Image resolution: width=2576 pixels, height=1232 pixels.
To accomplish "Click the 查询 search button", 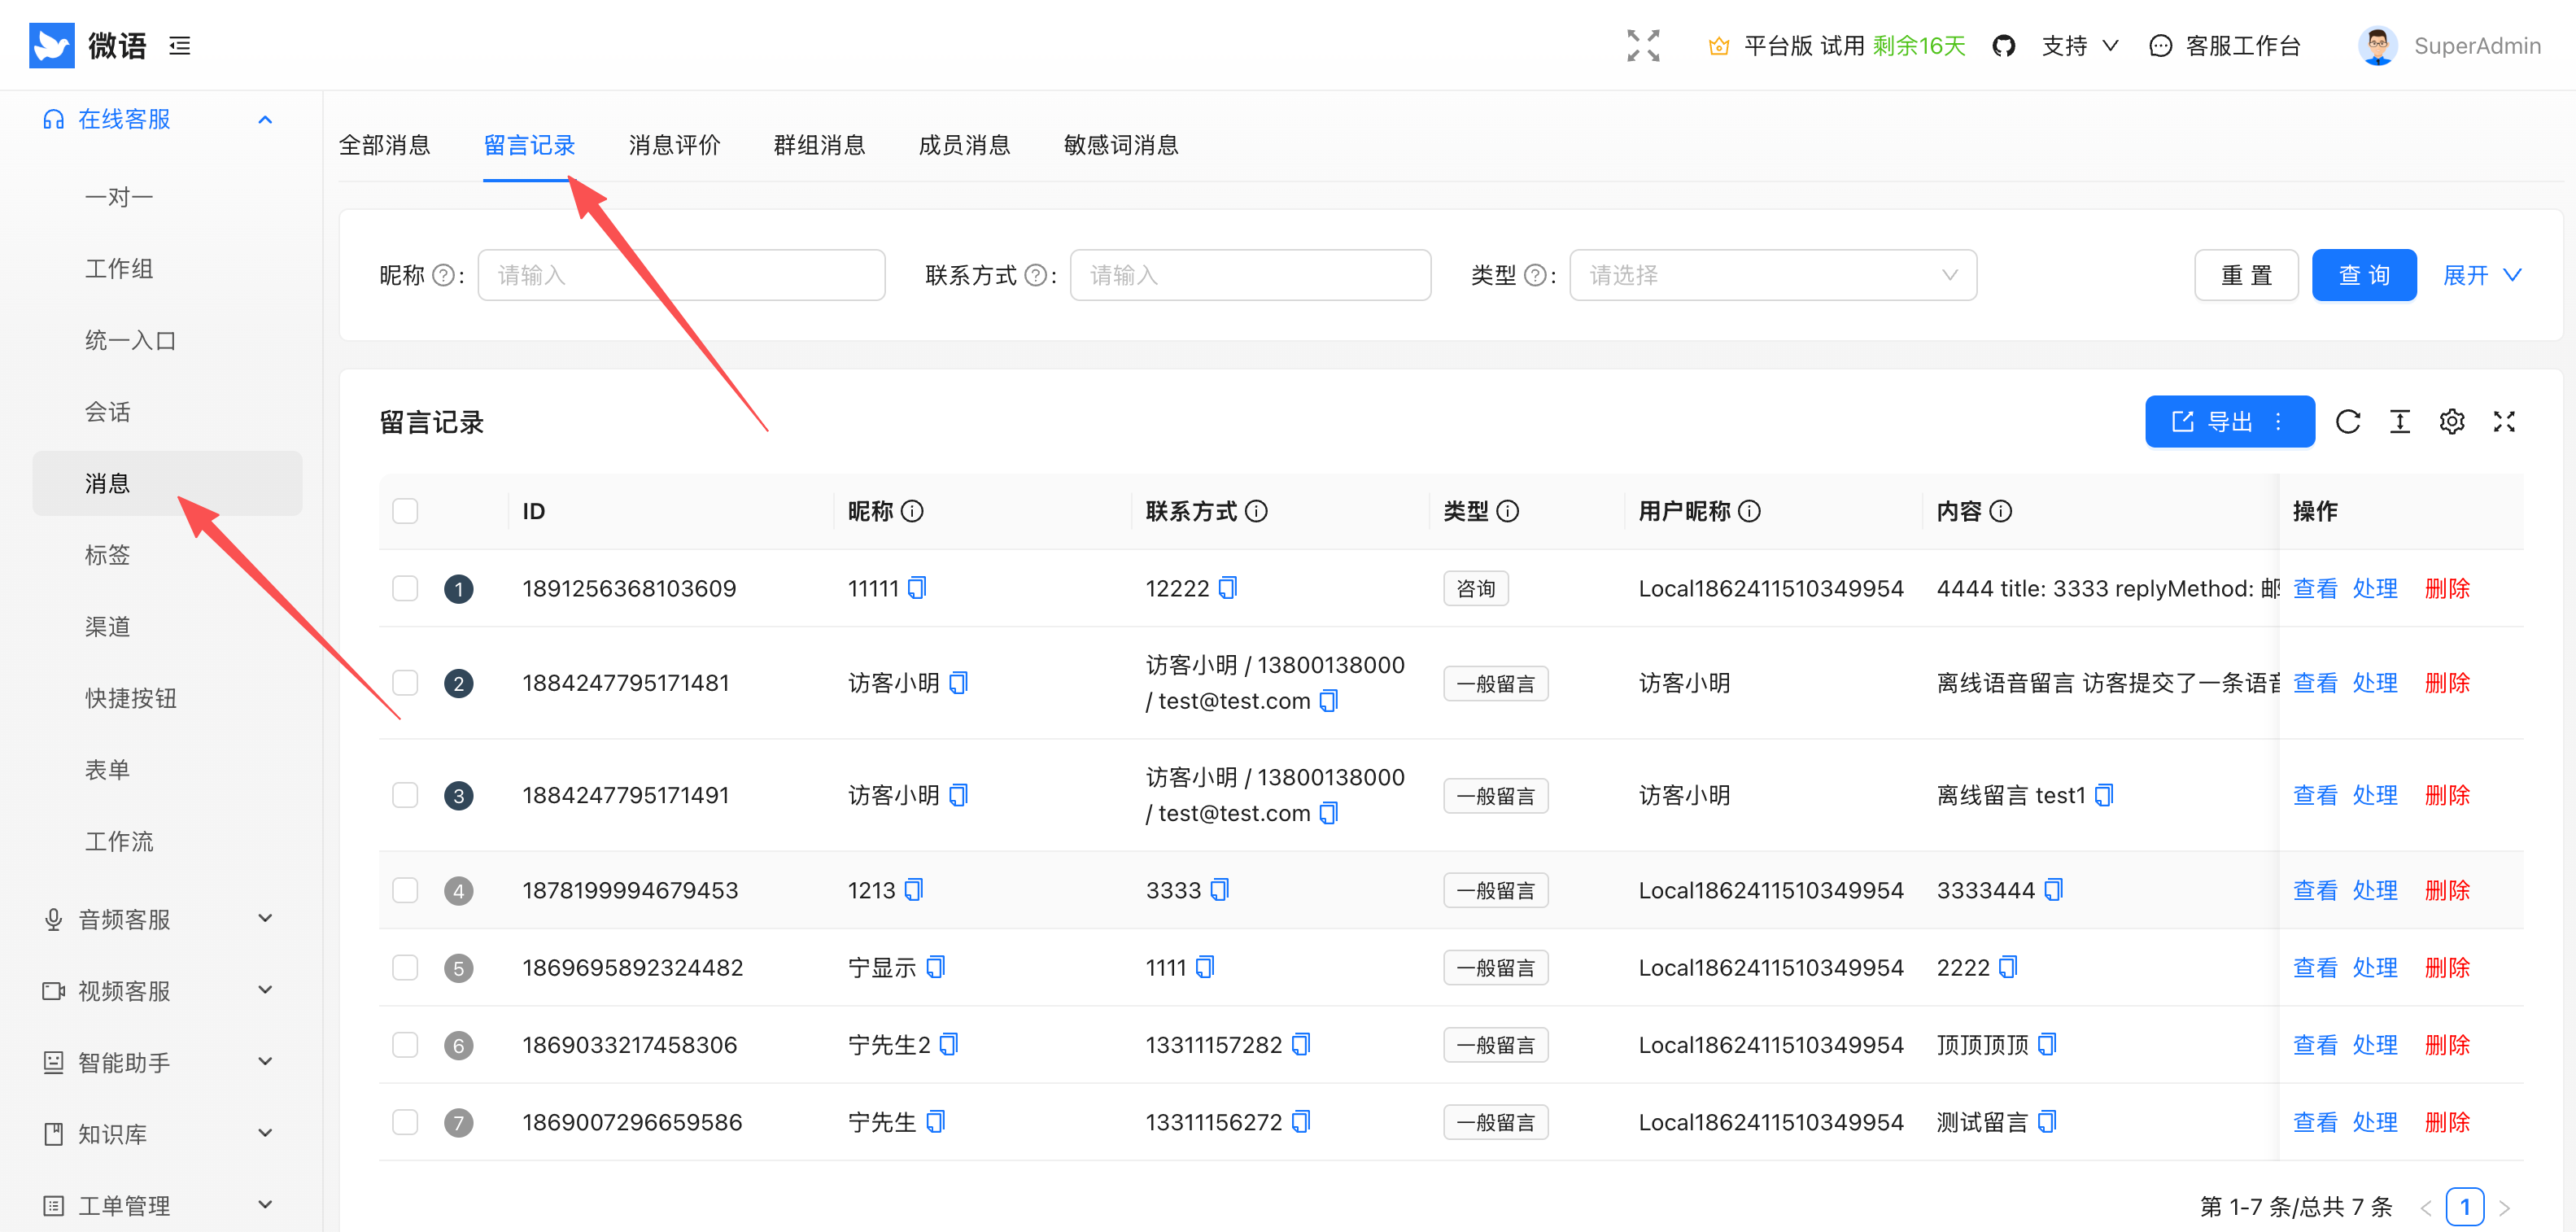I will (2364, 275).
